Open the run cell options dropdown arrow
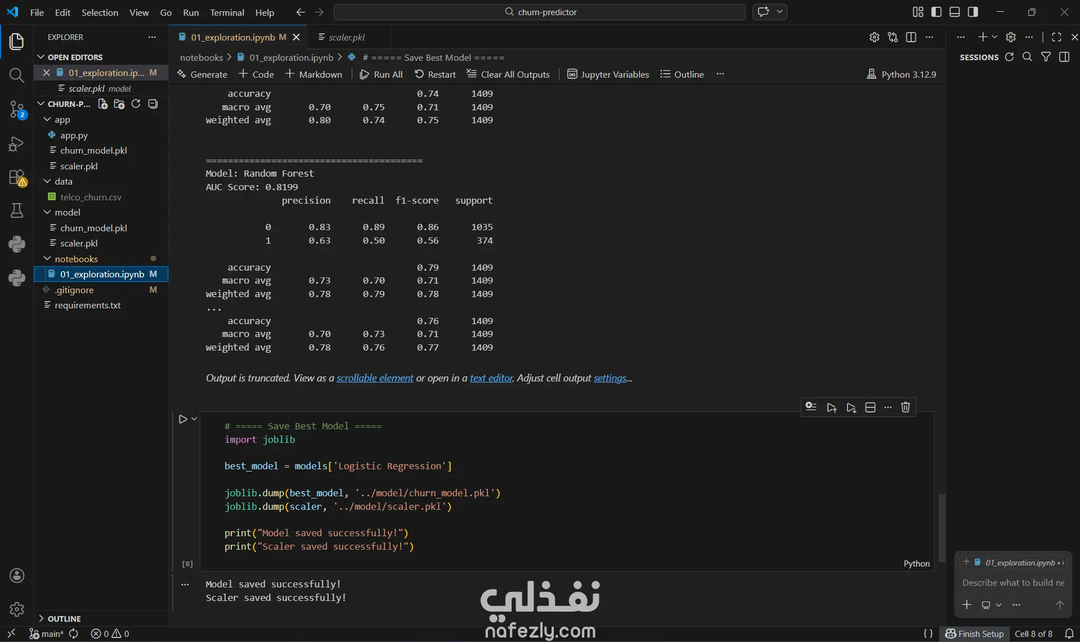 coord(194,419)
